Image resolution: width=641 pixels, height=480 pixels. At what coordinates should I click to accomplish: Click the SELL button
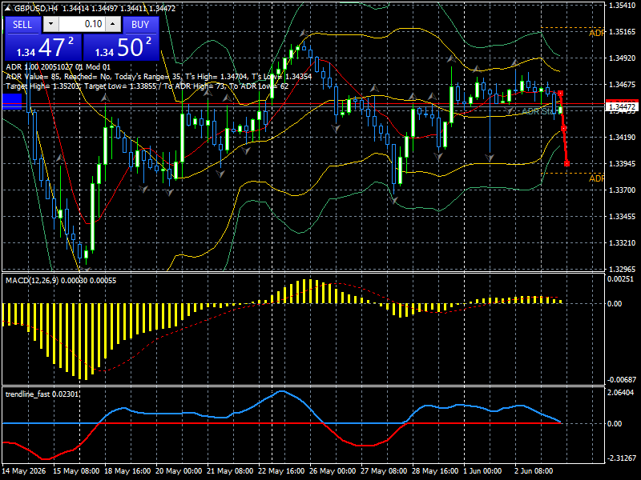(x=22, y=25)
